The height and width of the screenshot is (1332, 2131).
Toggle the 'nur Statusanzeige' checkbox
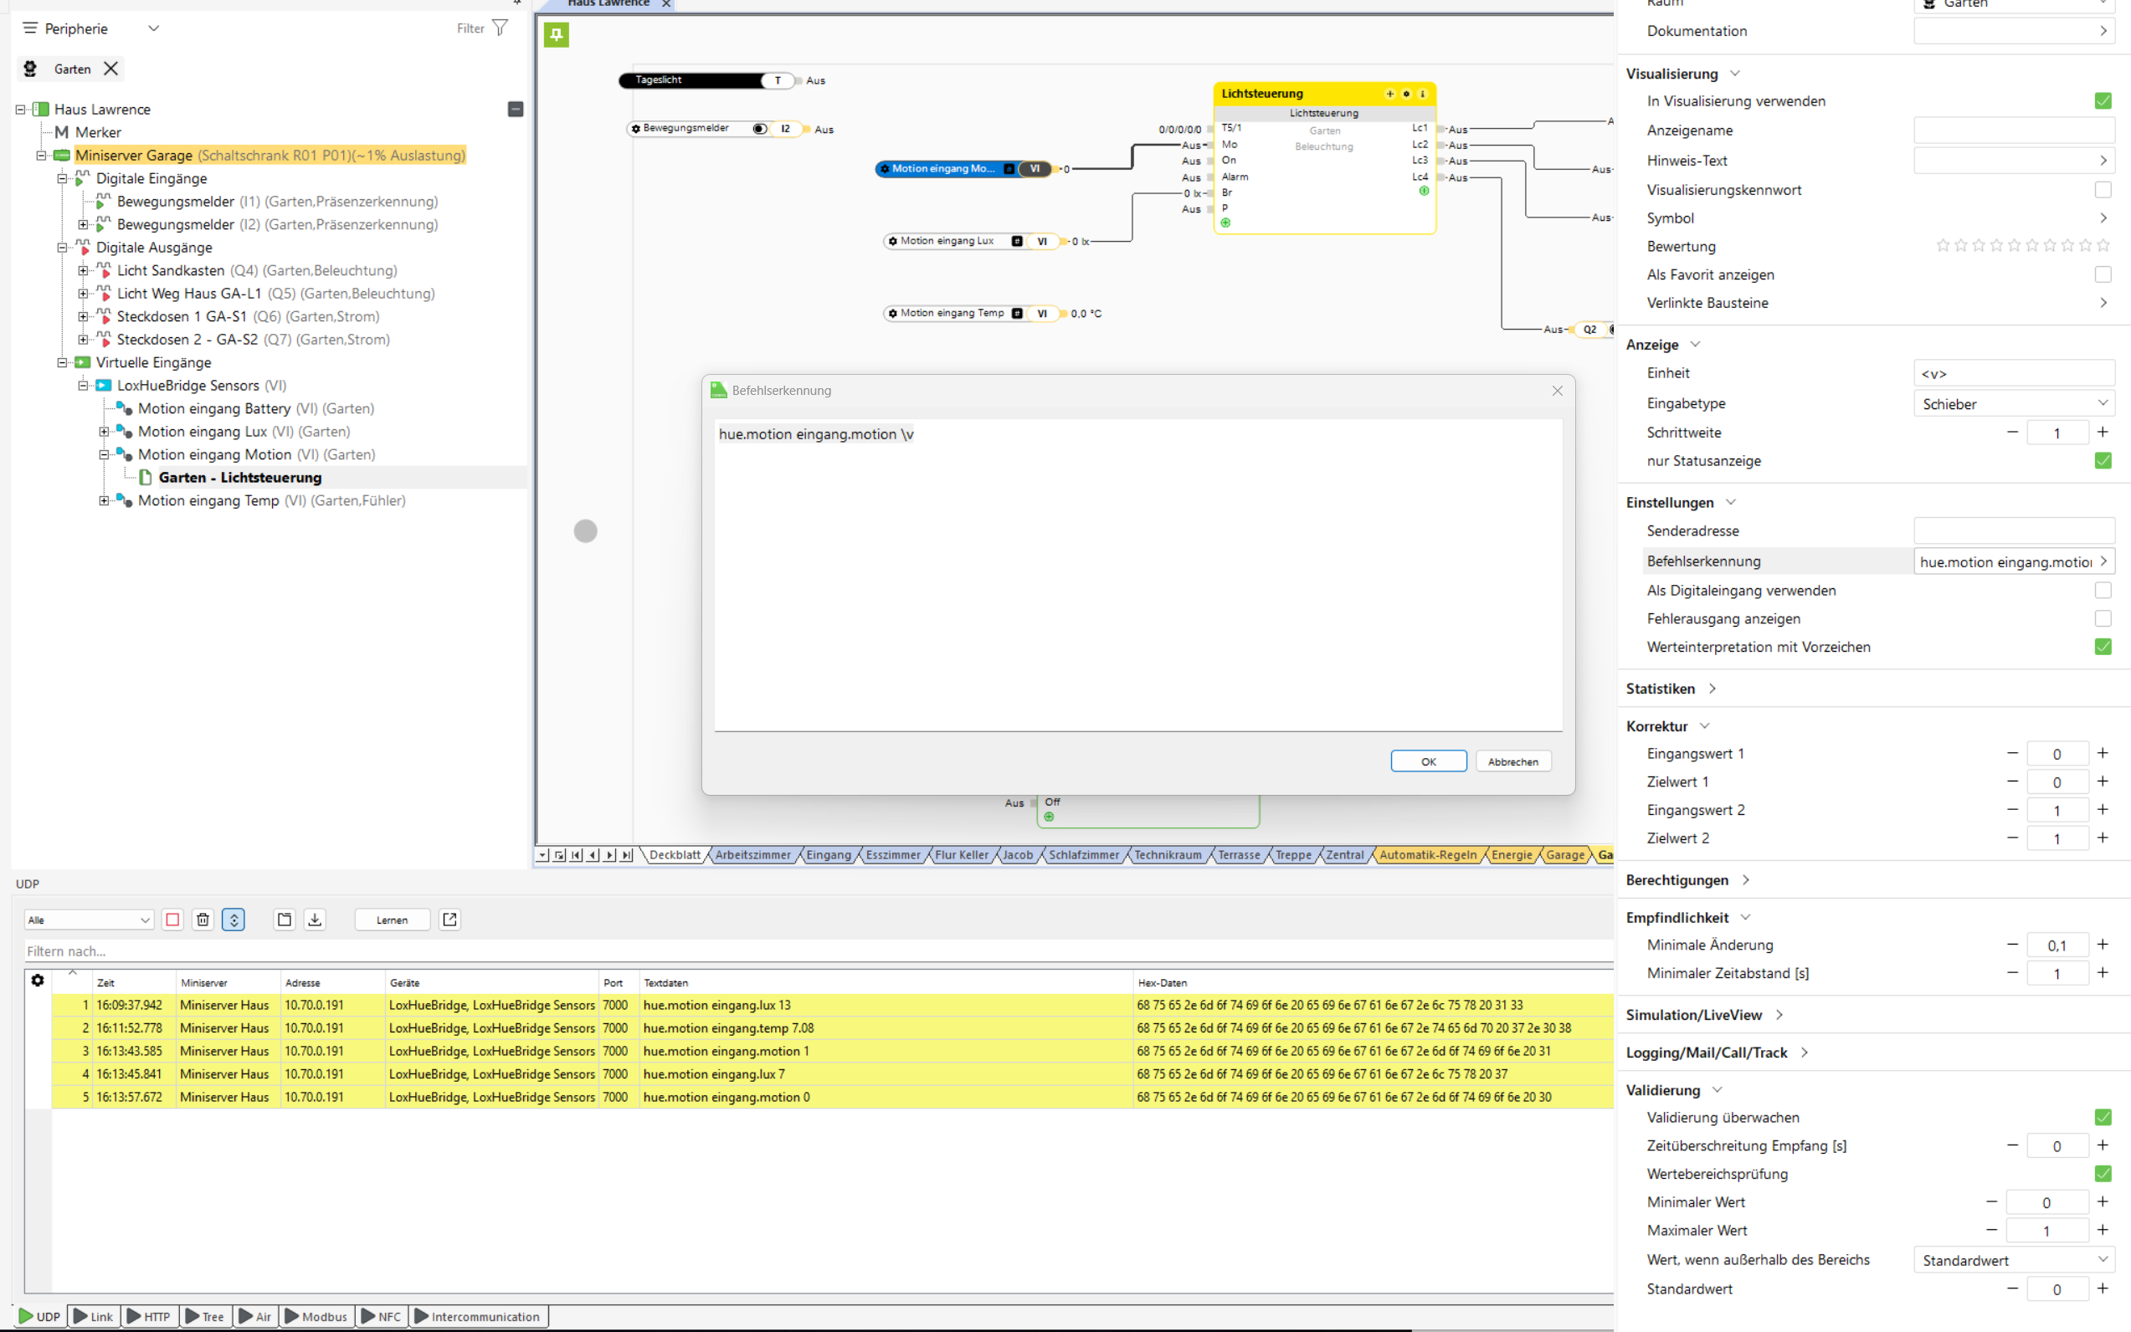coord(2103,461)
